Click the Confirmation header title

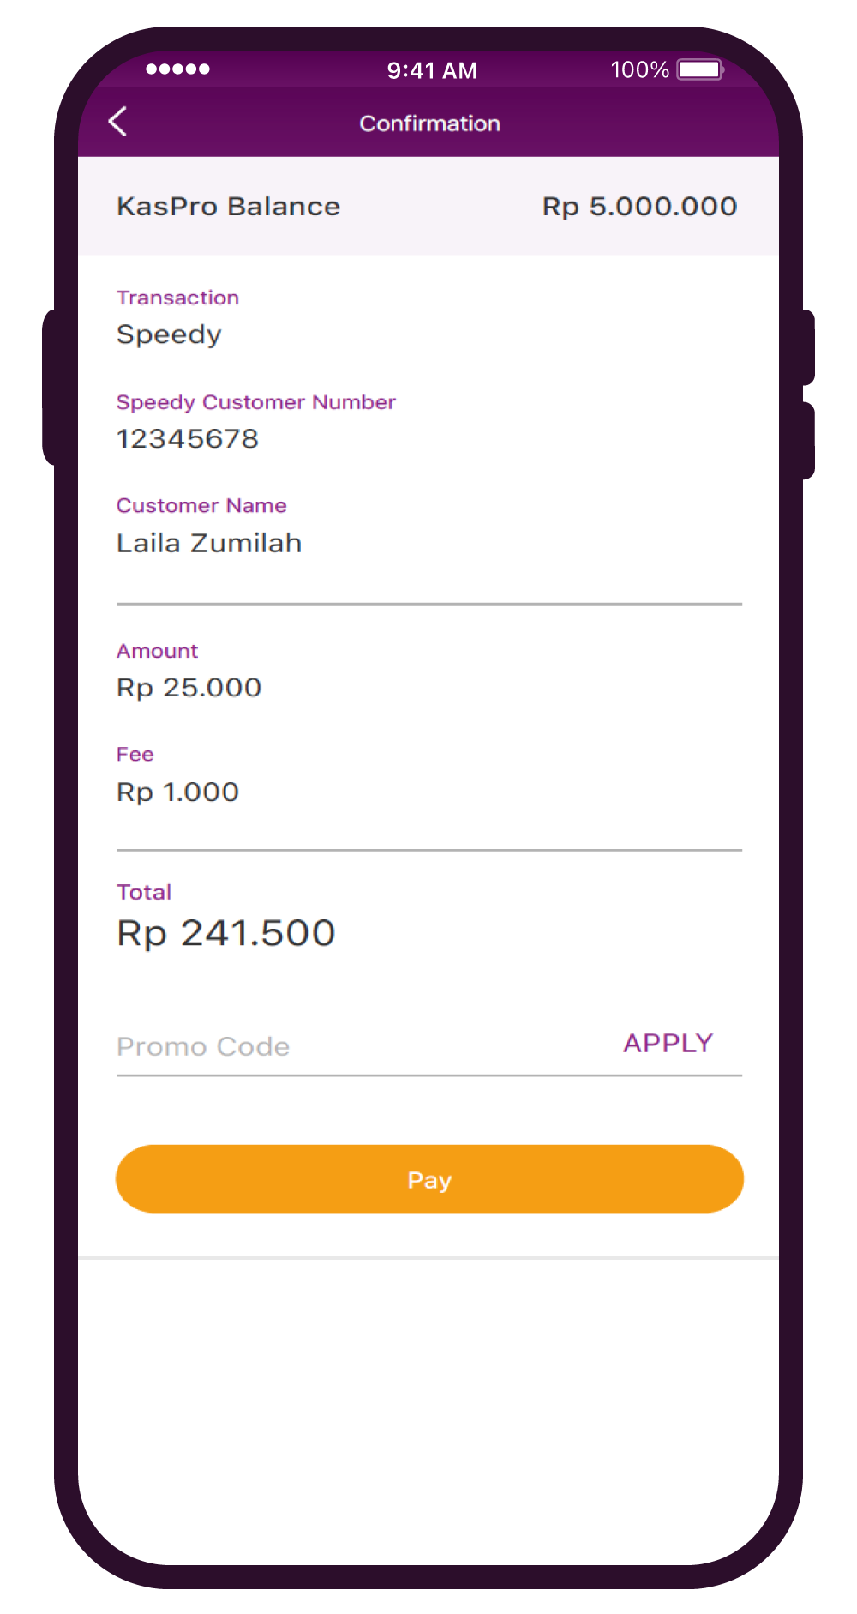(429, 123)
